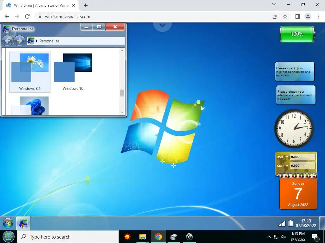Click the USD amount field
Screen dimensions: 325x243
302,157
